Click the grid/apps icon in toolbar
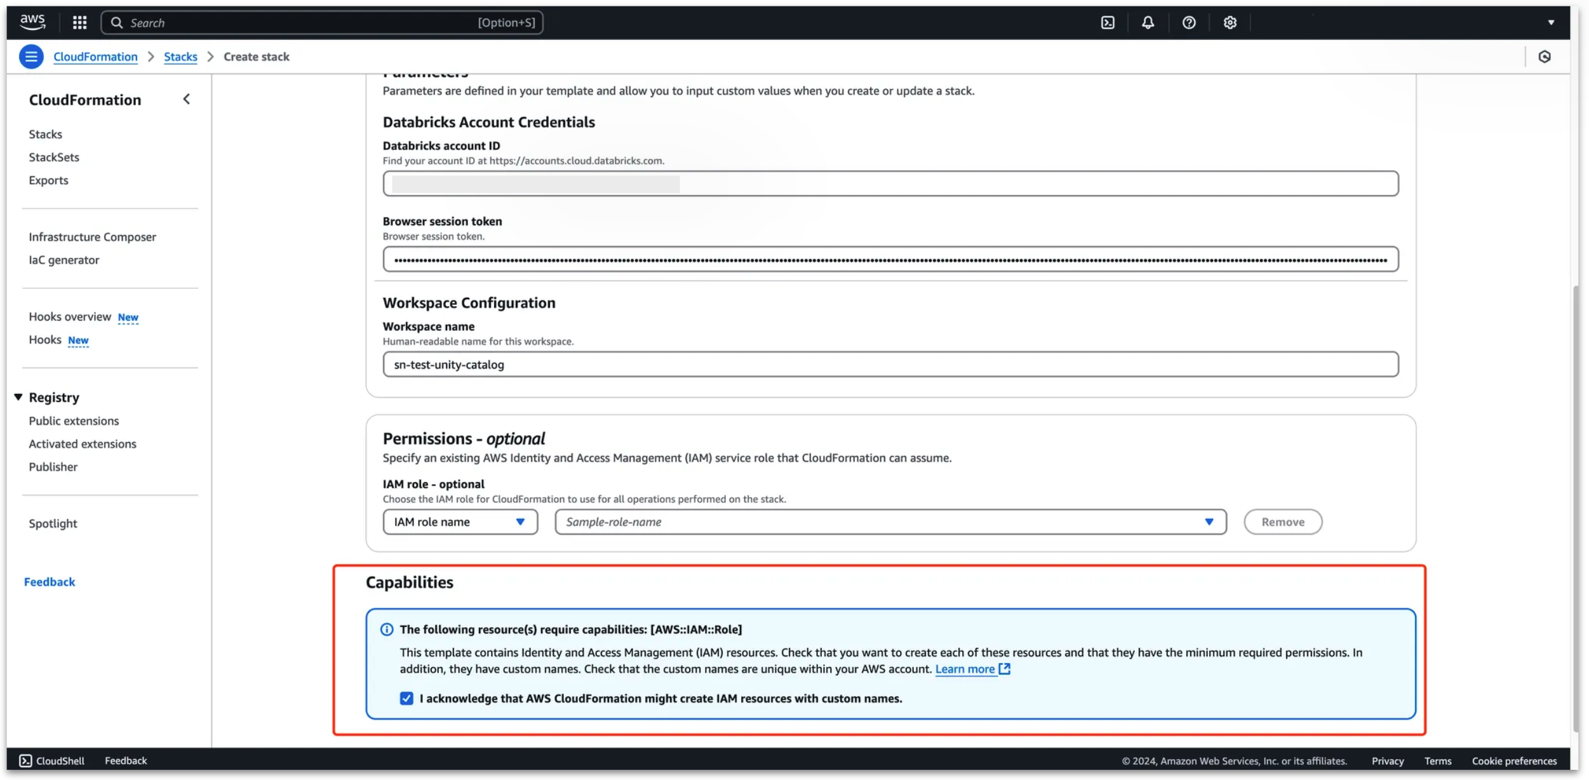The image size is (1589, 780). pyautogui.click(x=80, y=22)
